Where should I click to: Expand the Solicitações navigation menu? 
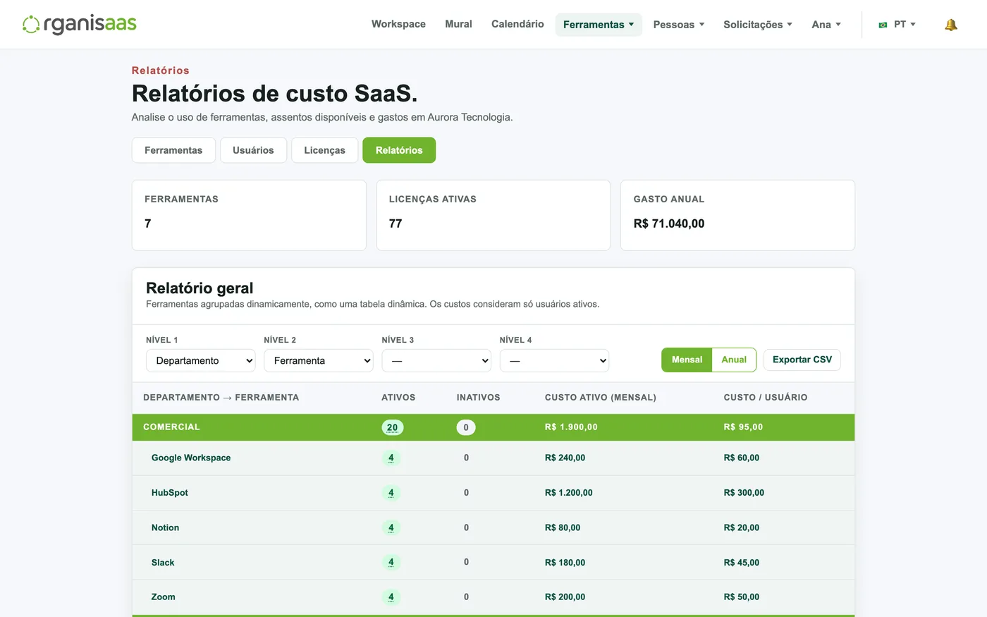758,25
